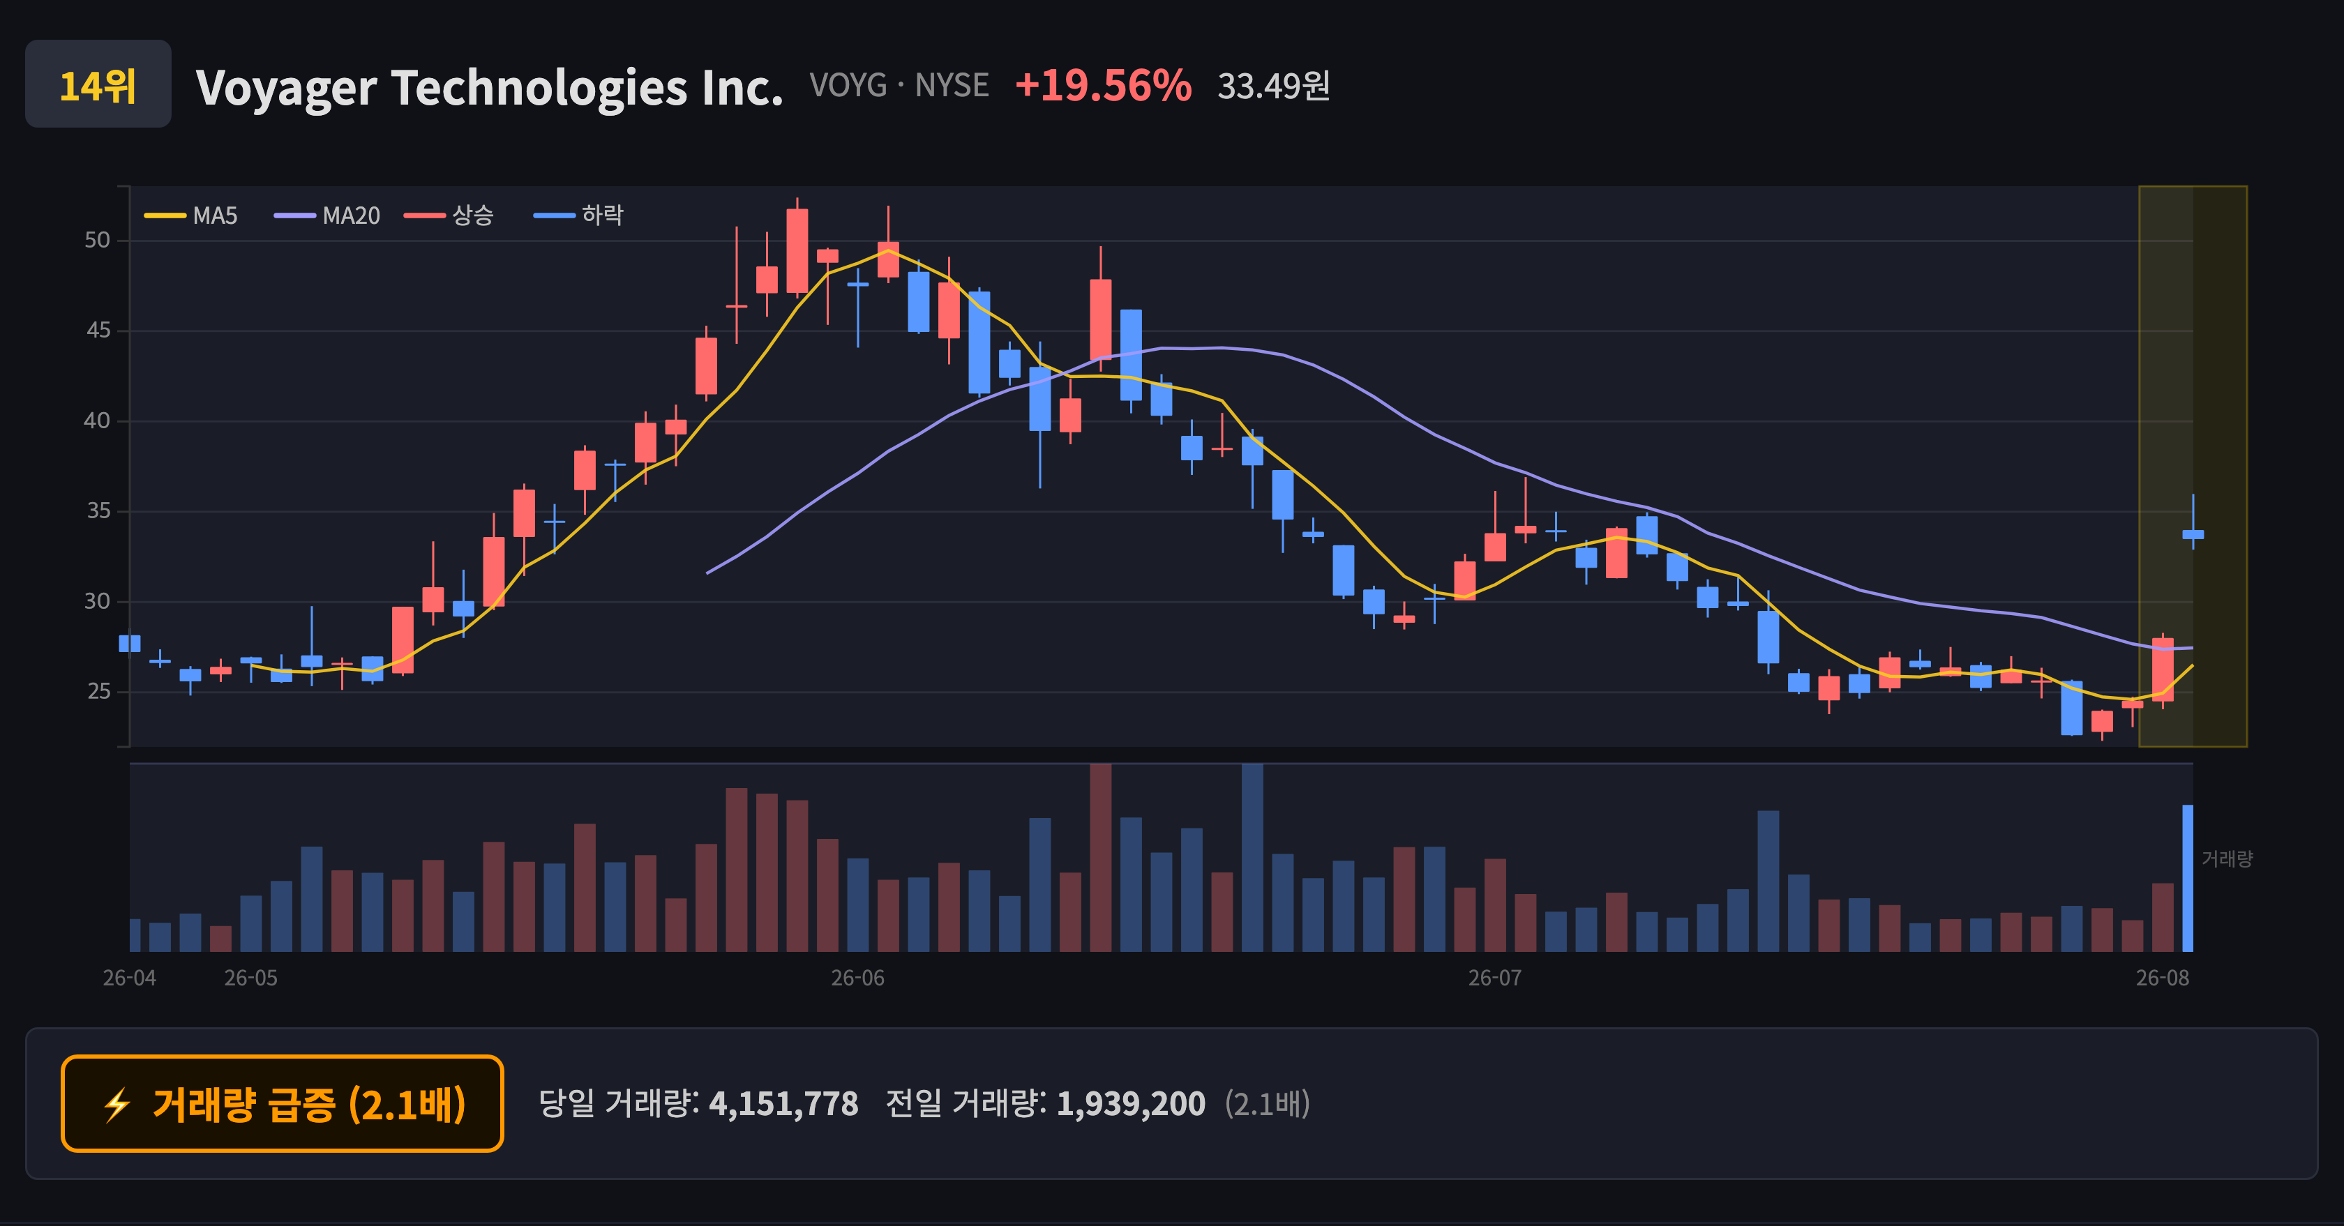The height and width of the screenshot is (1226, 2344).
Task: Toggle the 하락 legend item
Action: tap(579, 215)
